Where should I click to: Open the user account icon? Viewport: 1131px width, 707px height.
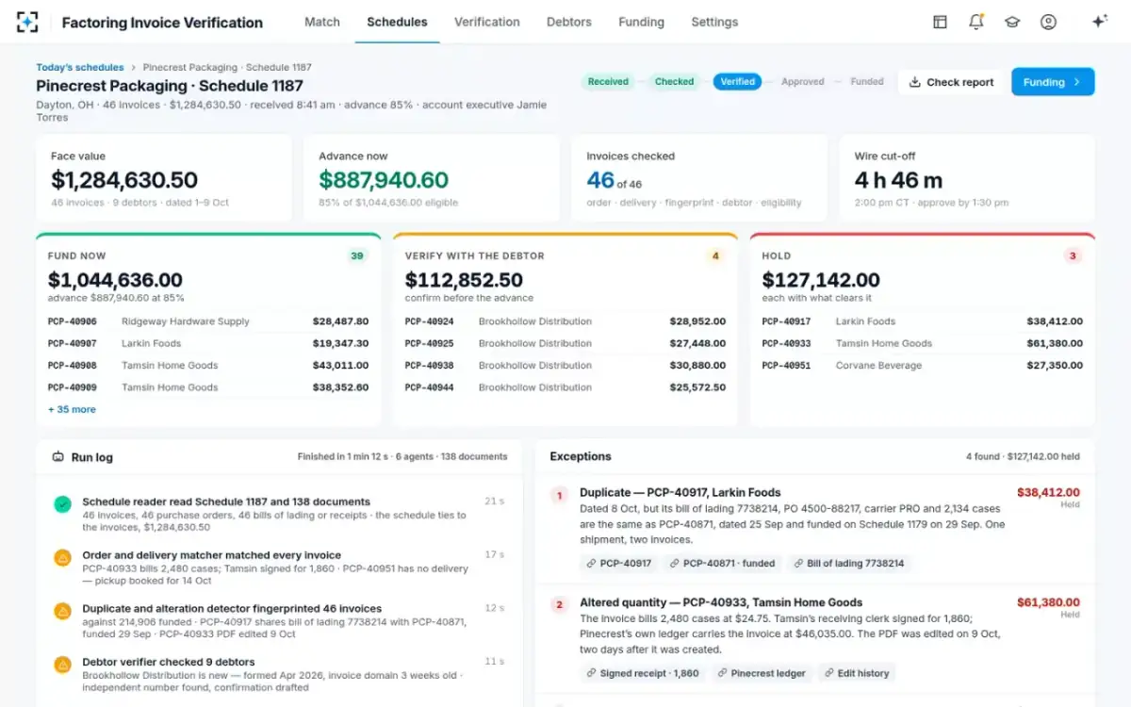[1048, 22]
